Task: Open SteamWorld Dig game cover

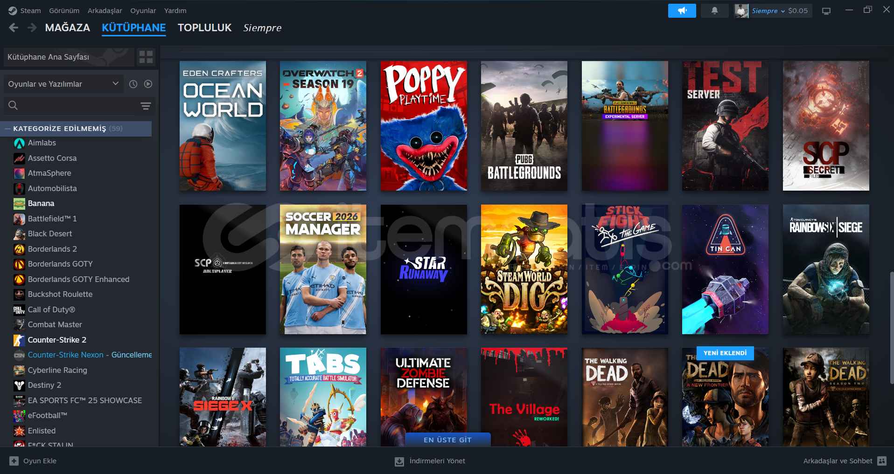Action: pos(524,269)
